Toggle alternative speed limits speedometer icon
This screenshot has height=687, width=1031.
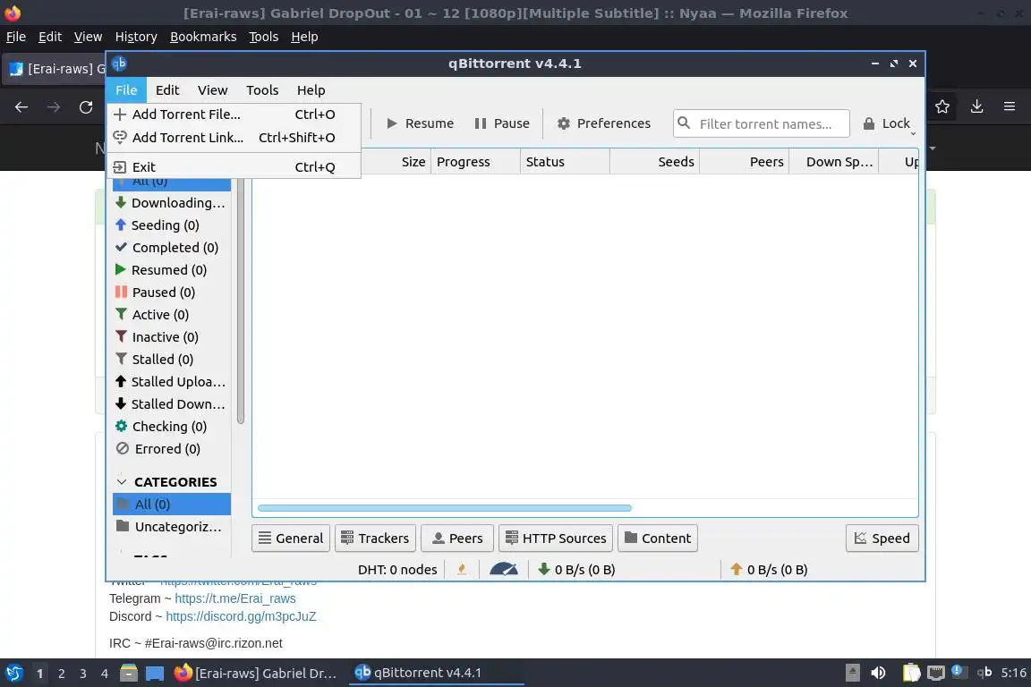(x=504, y=569)
